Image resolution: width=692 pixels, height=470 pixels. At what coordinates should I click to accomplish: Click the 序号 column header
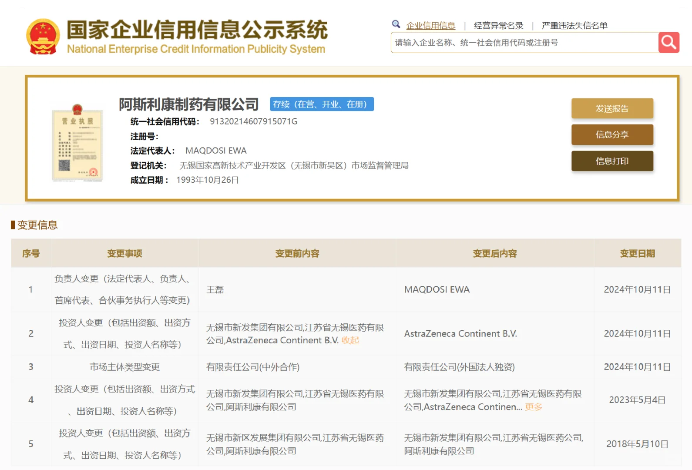31,253
